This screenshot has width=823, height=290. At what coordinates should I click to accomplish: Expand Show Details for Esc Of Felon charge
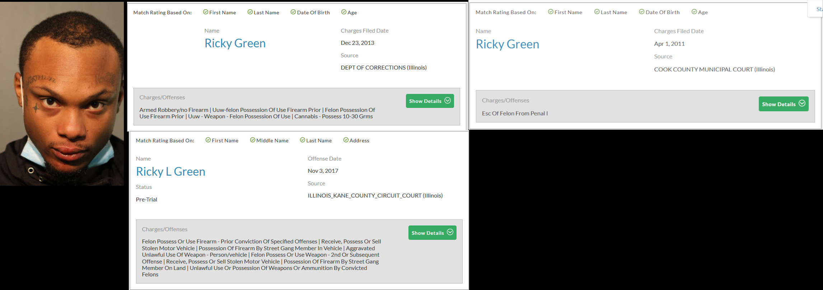click(x=783, y=104)
